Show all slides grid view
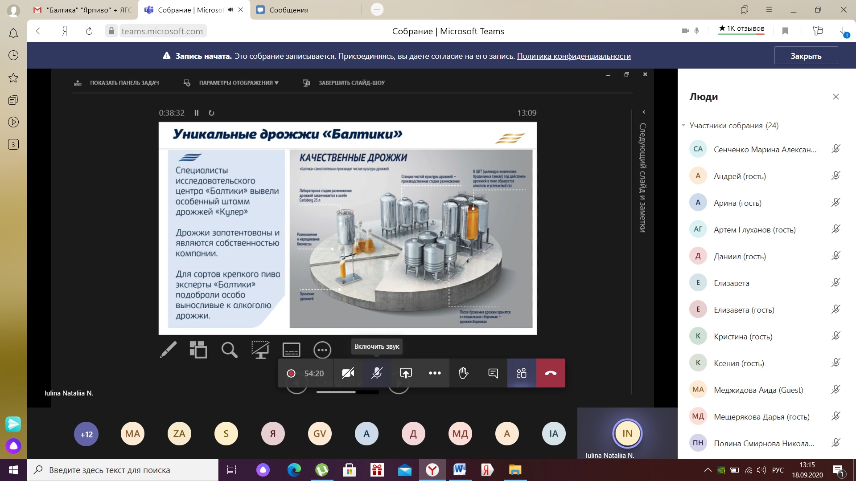856x481 pixels. [x=198, y=350]
